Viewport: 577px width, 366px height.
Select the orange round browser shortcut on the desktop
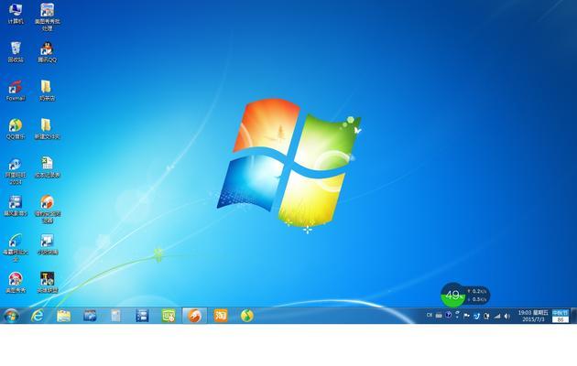pyautogui.click(x=47, y=209)
